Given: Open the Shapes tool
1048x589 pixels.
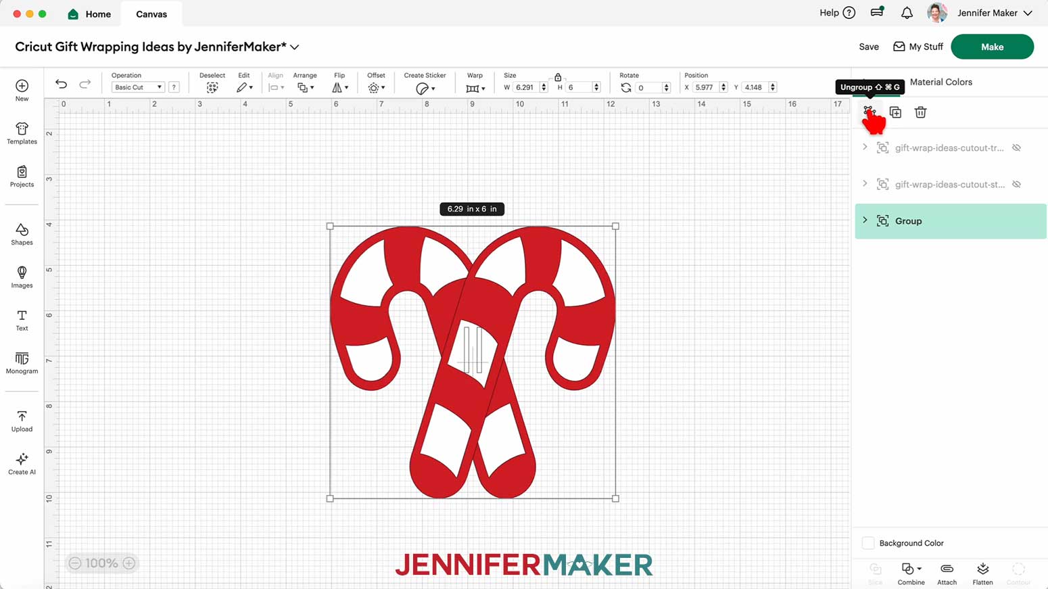Looking at the screenshot, I should (22, 235).
